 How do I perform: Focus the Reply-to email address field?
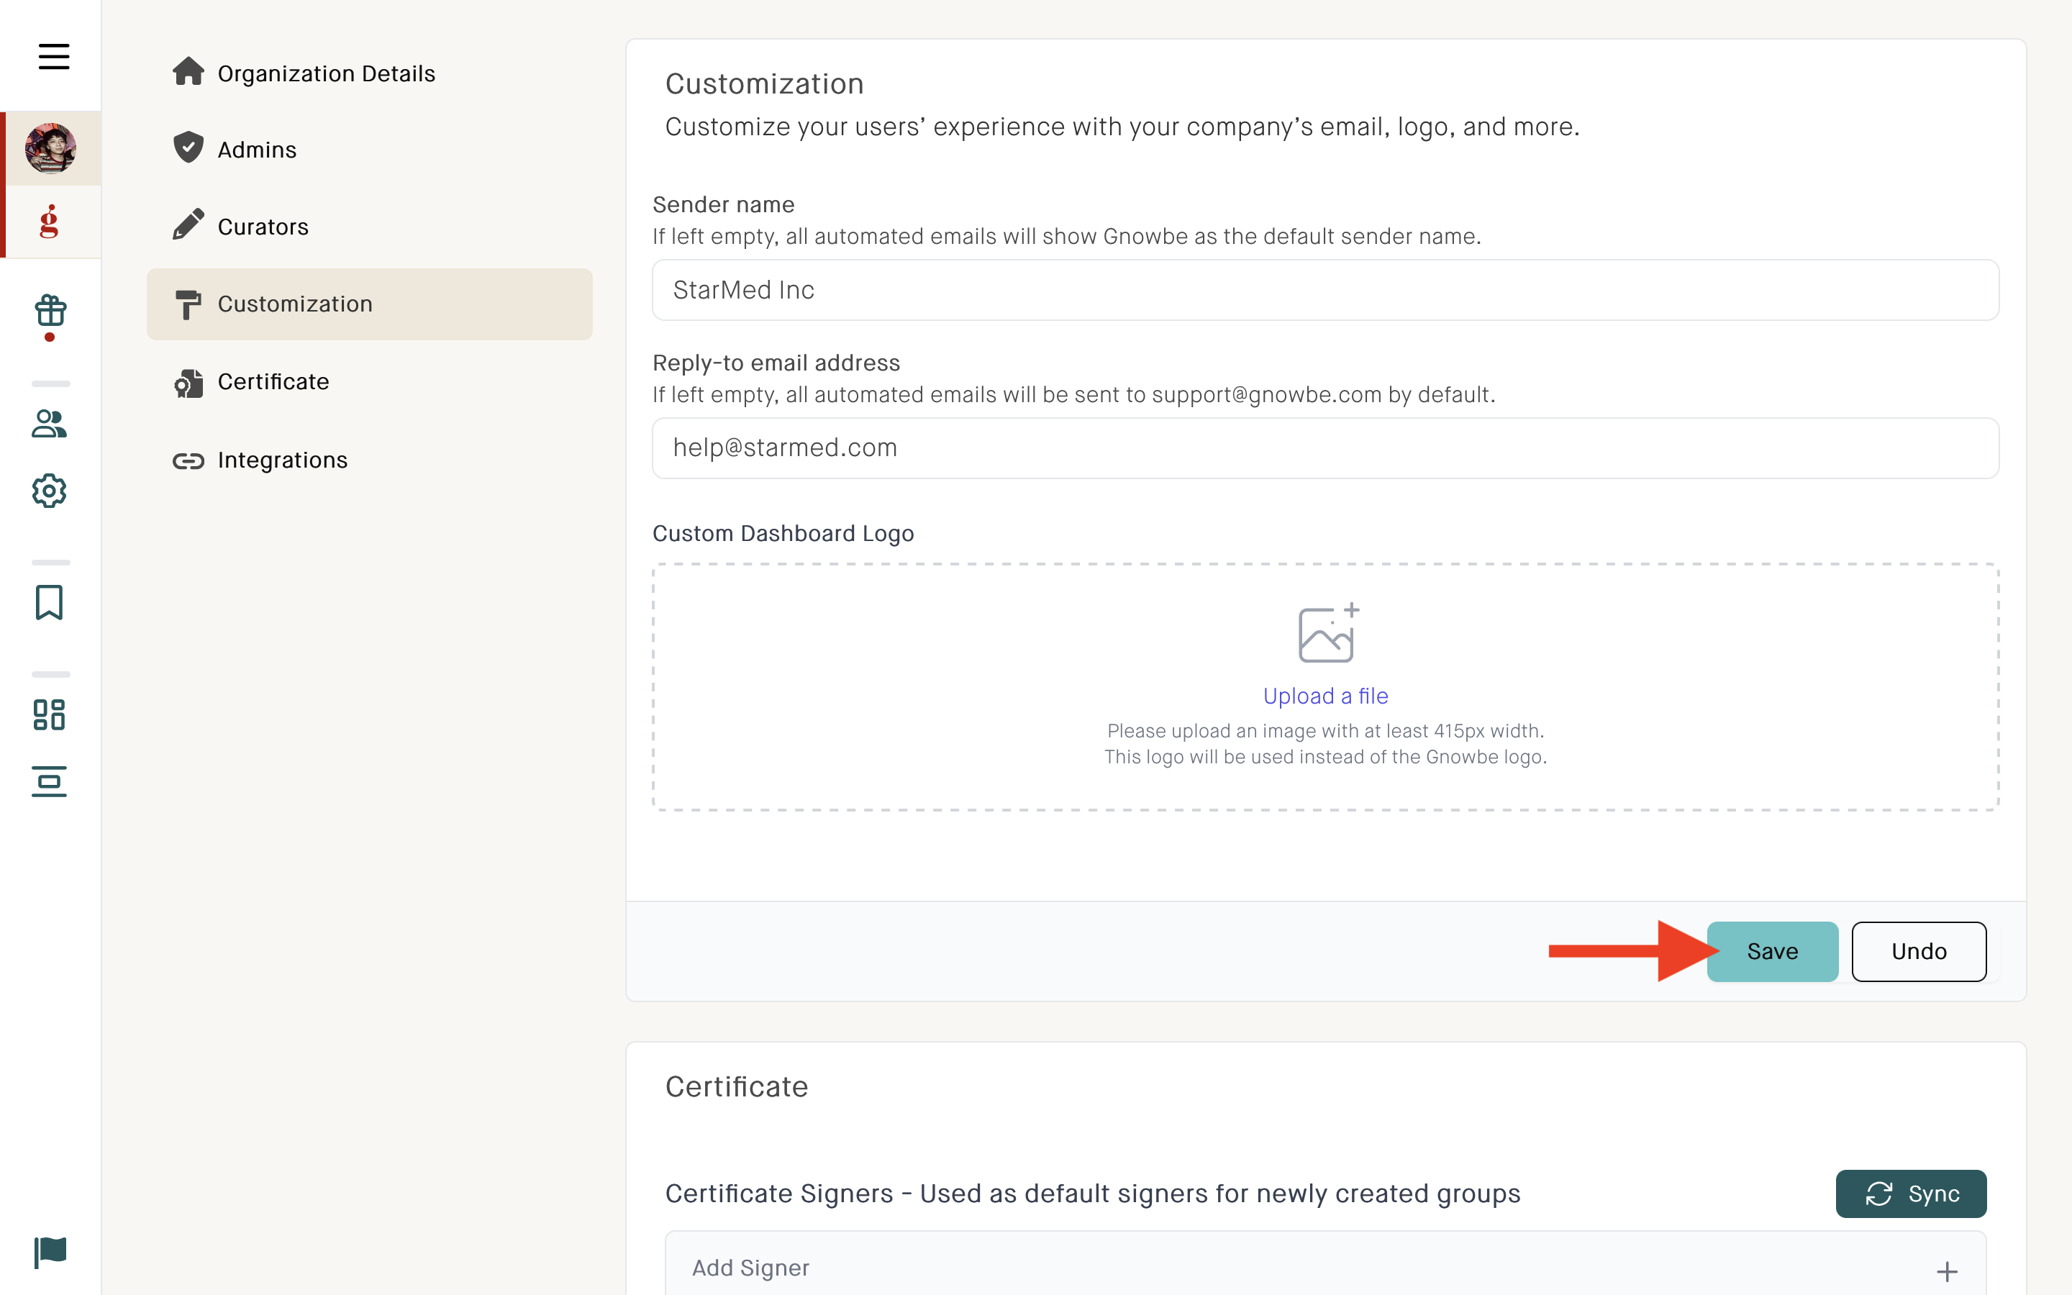pyautogui.click(x=1325, y=448)
